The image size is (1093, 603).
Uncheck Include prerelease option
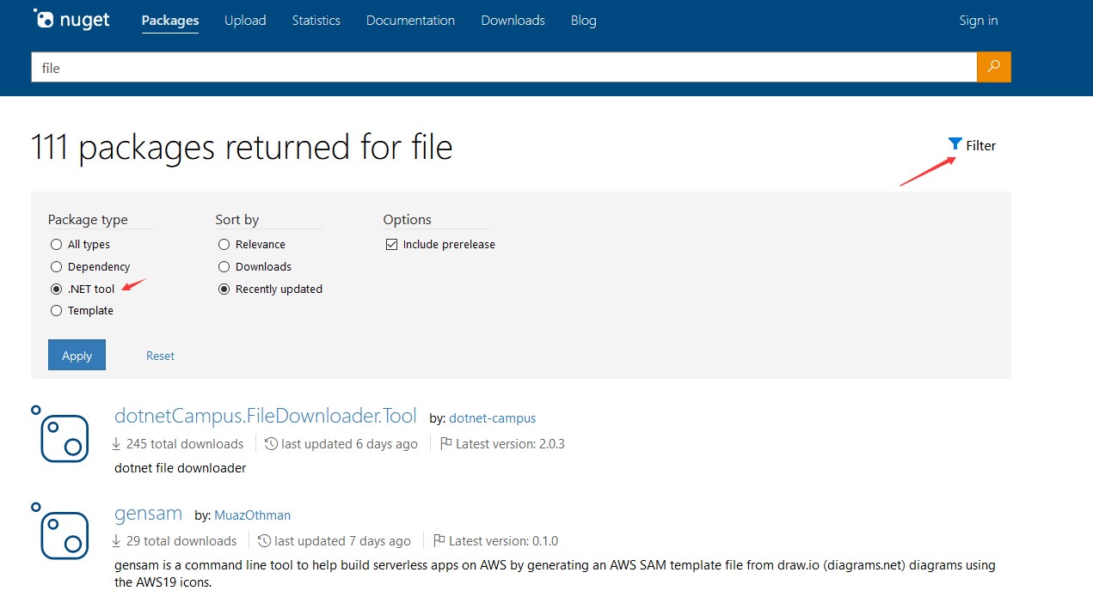(391, 244)
